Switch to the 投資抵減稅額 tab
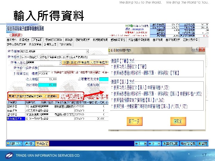 [100, 40]
